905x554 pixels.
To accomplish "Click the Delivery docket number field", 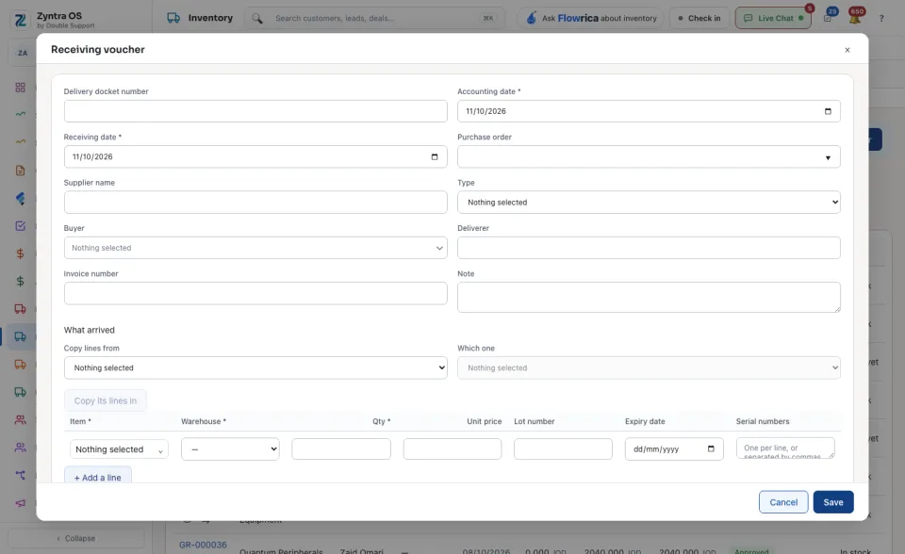I will tap(255, 111).
